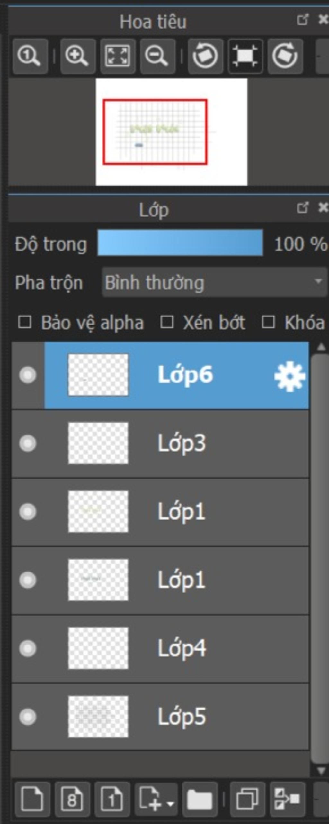Click the Độ trong opacity slider
The image size is (329, 824).
[180, 243]
